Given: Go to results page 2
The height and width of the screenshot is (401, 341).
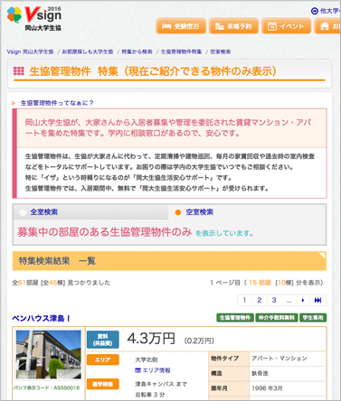Looking at the screenshot, I should click(259, 300).
